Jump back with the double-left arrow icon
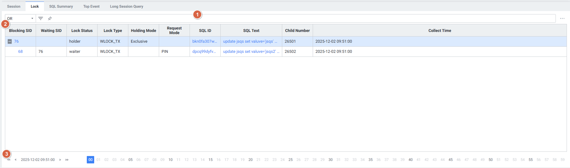This screenshot has height=168, width=570. pos(9,160)
